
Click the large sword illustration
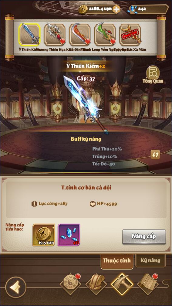(x=86, y=105)
